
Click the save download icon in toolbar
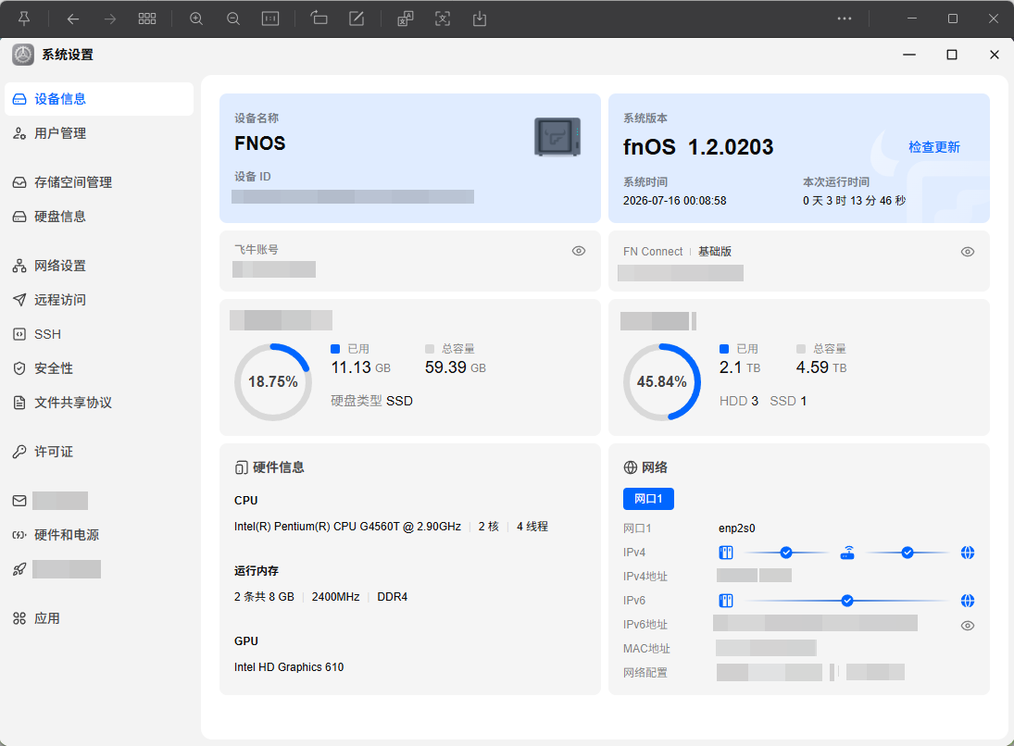(x=479, y=19)
